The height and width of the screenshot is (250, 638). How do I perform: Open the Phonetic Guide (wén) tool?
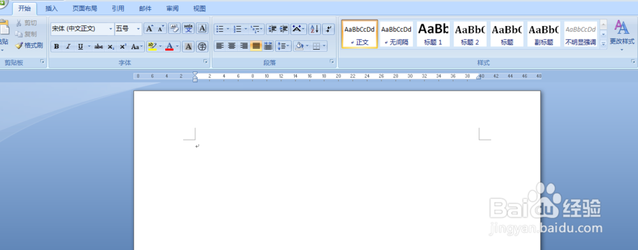tap(188, 29)
